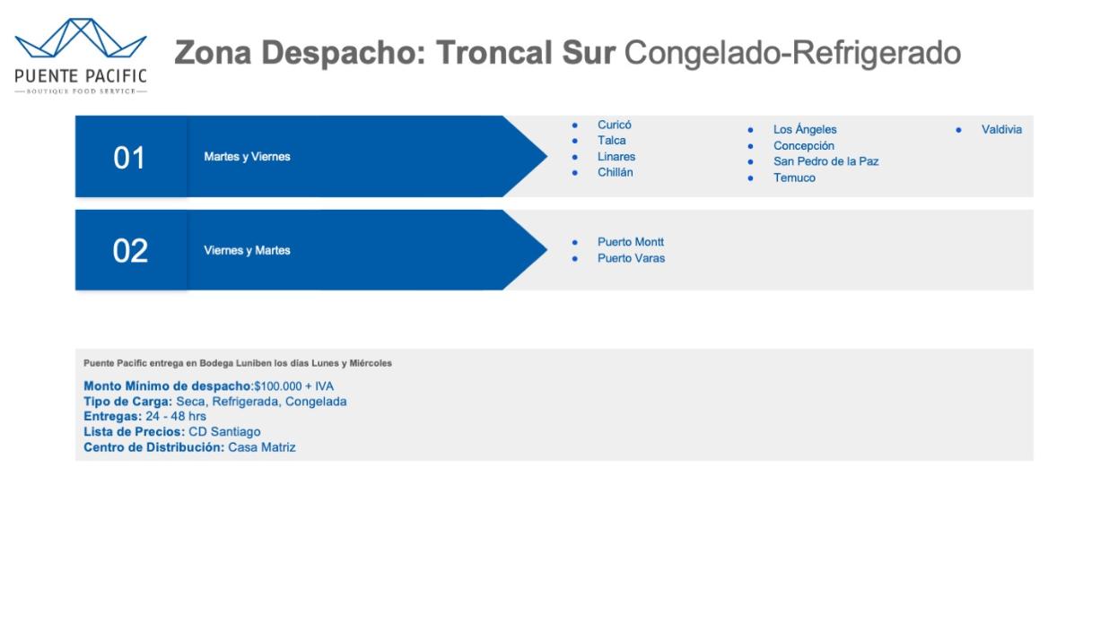This screenshot has width=1109, height=623.
Task: Click San Pedro de la Paz
Action: pyautogui.click(x=825, y=161)
